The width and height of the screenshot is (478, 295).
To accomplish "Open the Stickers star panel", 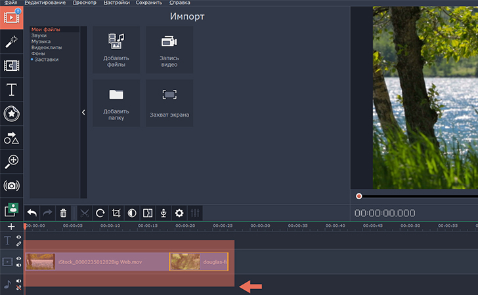I will (x=11, y=113).
